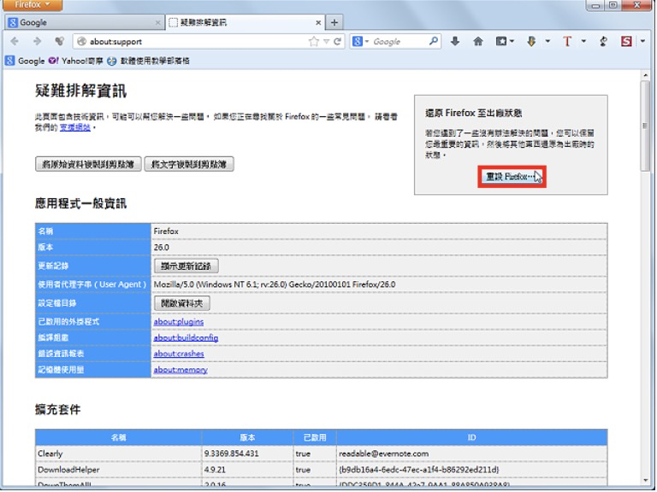
Task: Click the 開啟資料夾 button
Action: point(182,303)
